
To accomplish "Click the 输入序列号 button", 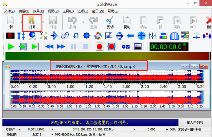I will (x=194, y=122).
